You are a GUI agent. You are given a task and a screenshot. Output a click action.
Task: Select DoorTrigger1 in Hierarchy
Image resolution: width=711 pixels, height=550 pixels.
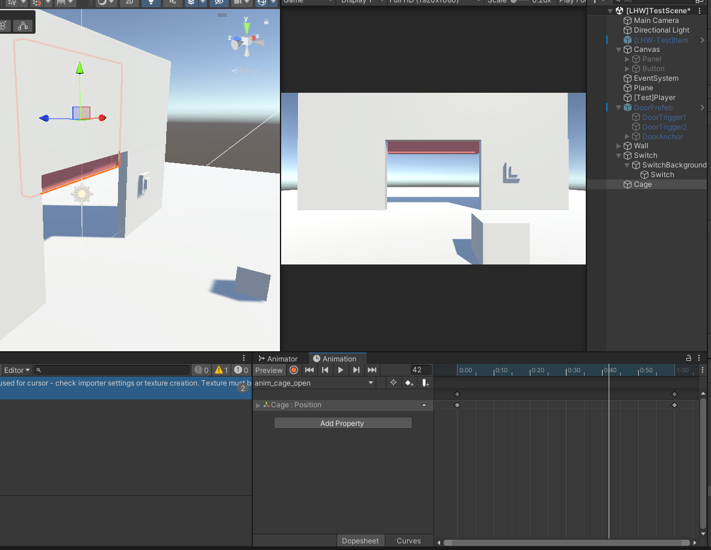[664, 117]
